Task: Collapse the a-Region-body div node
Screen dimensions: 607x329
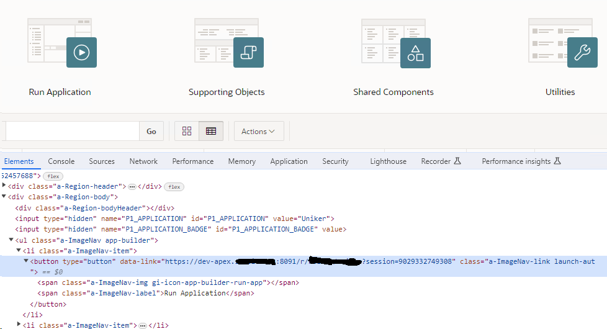Action: point(4,197)
